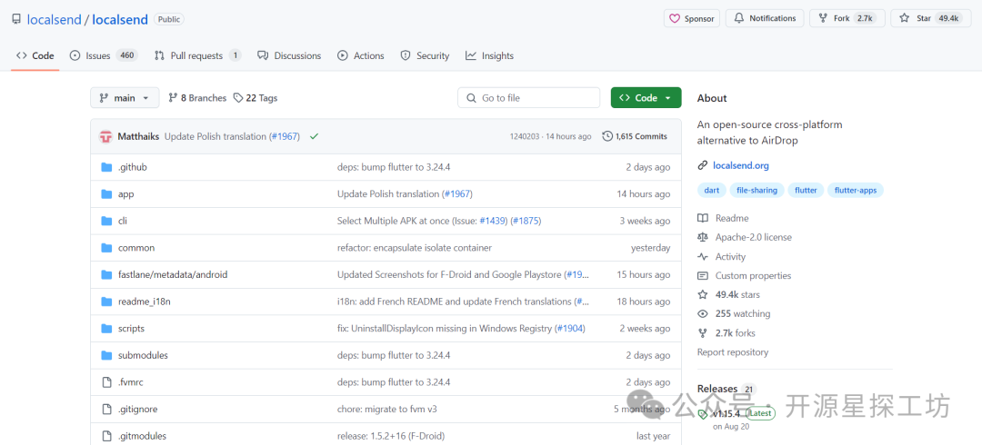Select the file-sharing topic tag

[x=757, y=191]
